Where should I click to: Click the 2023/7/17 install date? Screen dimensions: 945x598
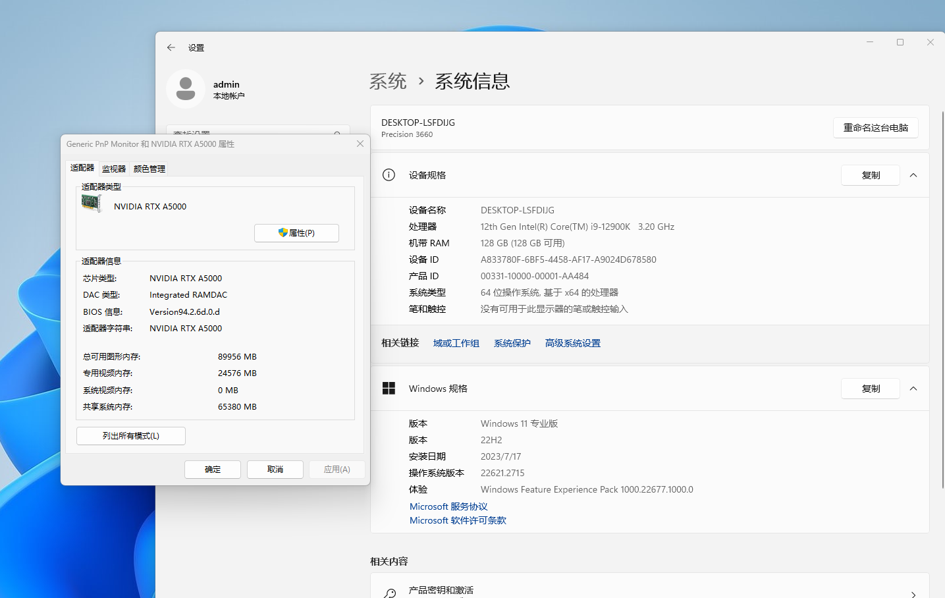coord(500,456)
